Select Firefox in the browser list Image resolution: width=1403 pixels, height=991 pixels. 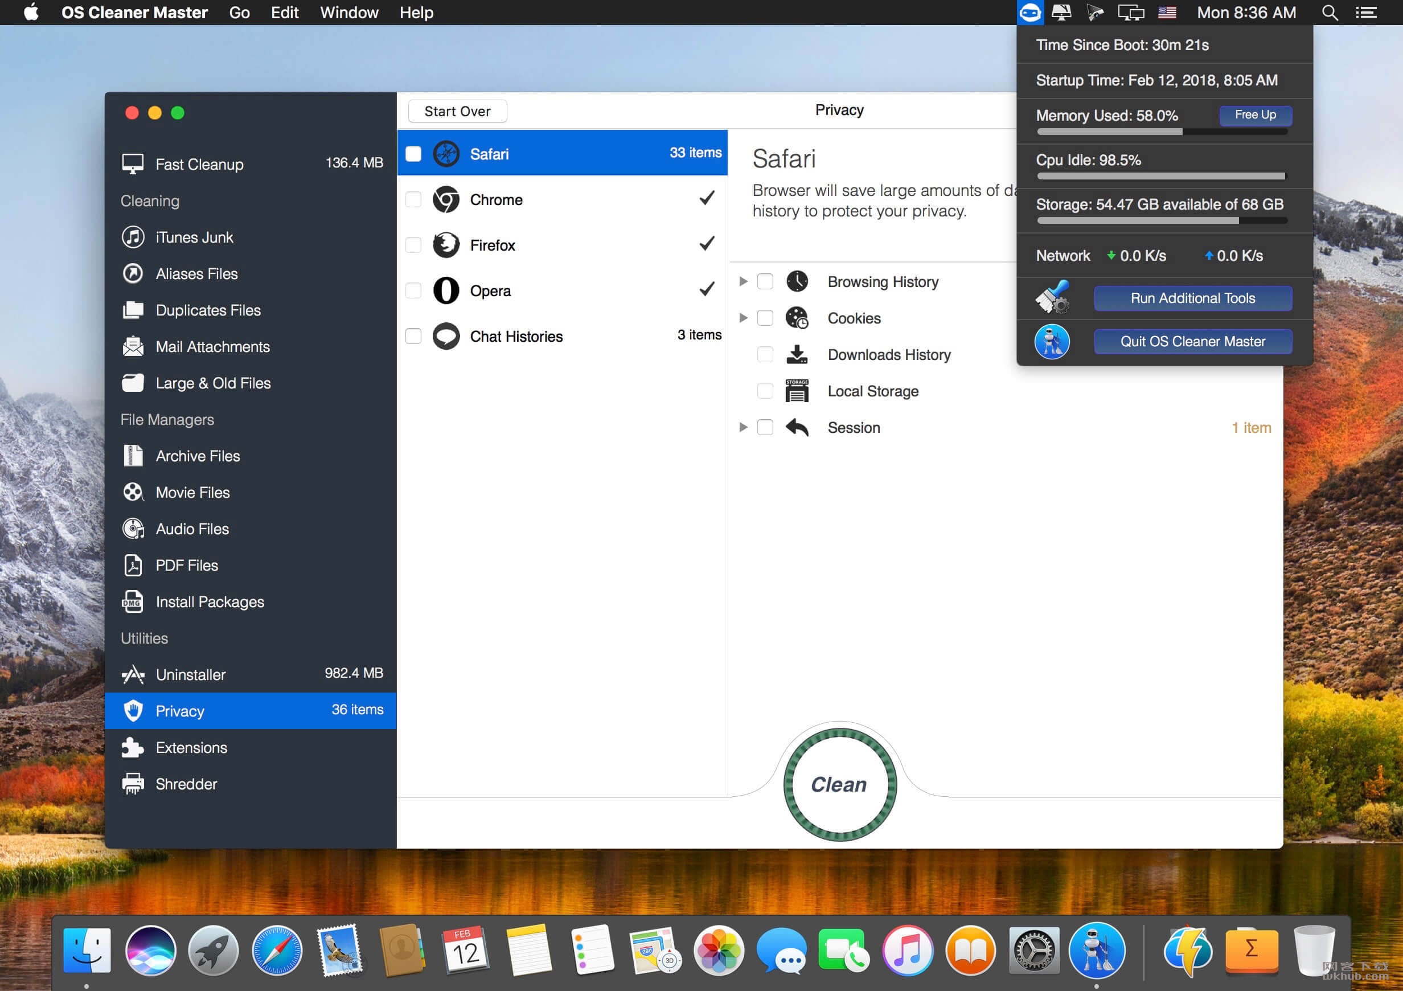562,245
